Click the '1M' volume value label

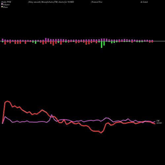pos(158,121)
